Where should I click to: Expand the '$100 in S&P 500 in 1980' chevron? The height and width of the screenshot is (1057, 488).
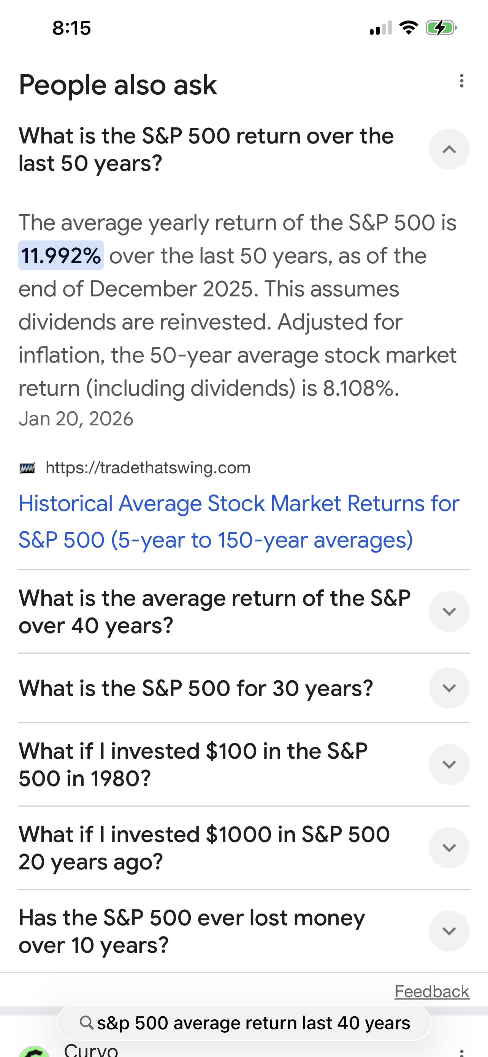tap(449, 764)
